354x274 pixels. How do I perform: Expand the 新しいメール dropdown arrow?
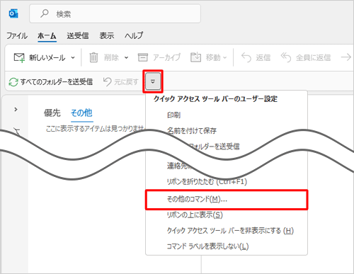click(x=73, y=57)
